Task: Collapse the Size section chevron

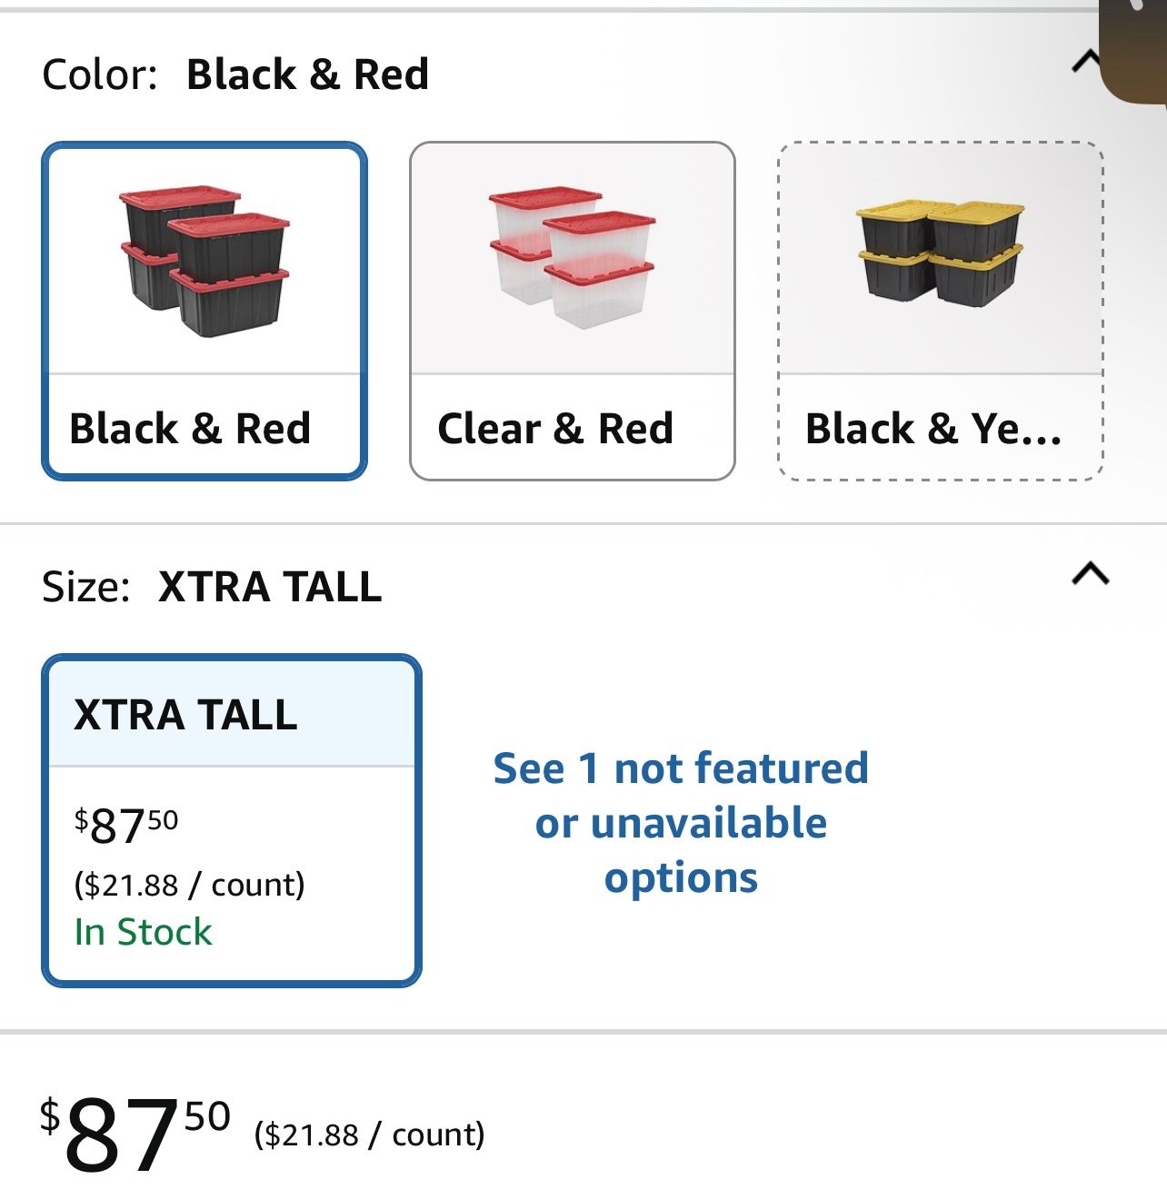Action: [1091, 574]
